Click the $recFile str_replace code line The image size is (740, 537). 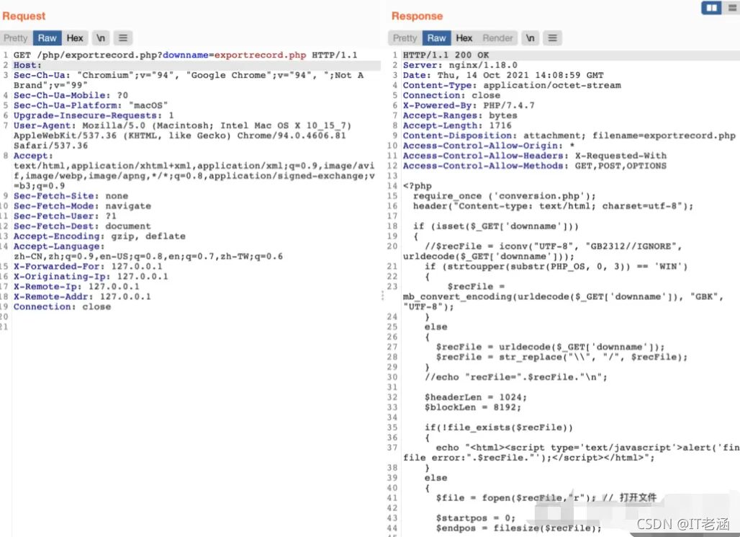pos(561,357)
